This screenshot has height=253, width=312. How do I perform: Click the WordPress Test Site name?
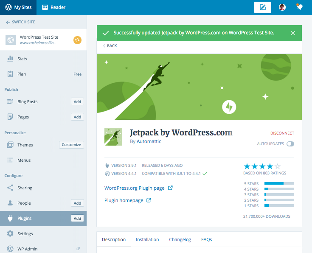click(x=39, y=37)
